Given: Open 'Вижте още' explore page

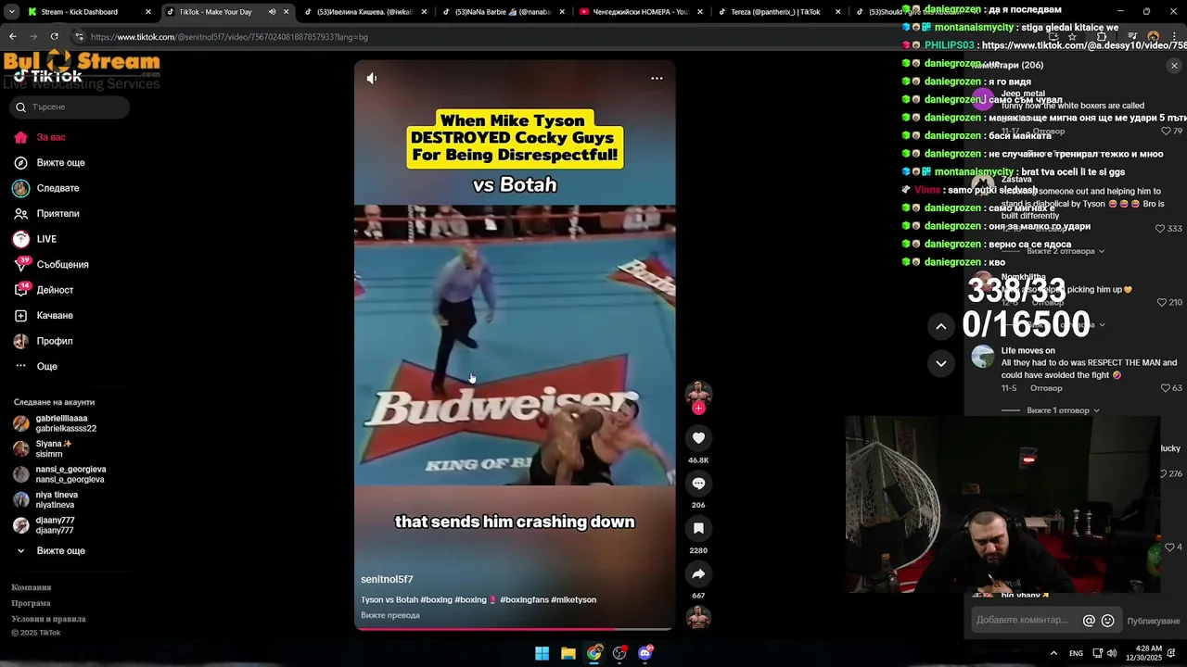Looking at the screenshot, I should (x=60, y=163).
